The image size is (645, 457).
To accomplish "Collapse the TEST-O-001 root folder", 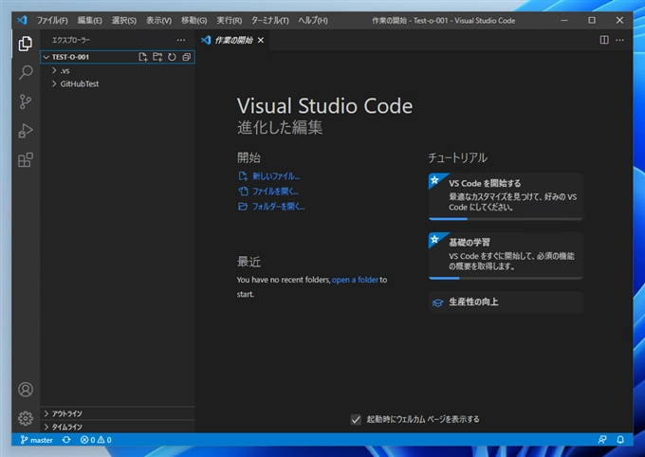I will 46,57.
